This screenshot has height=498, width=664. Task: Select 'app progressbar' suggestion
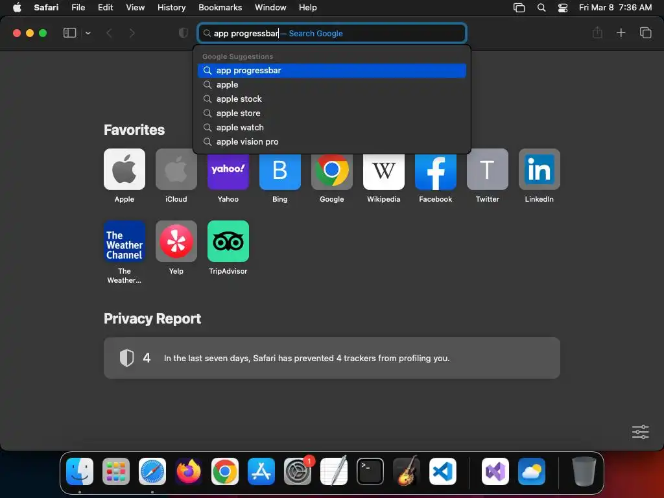pyautogui.click(x=332, y=71)
